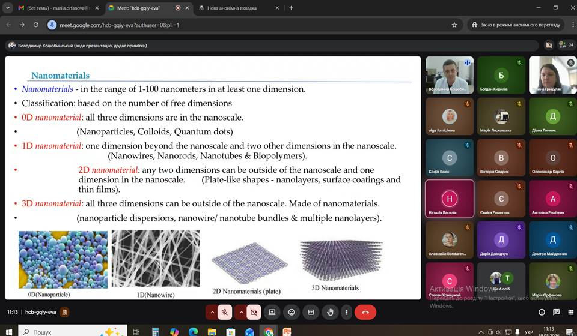Viewport: 577px width, 336px height.
Task: Select Степан Хоміцький participant tile
Action: (x=450, y=281)
